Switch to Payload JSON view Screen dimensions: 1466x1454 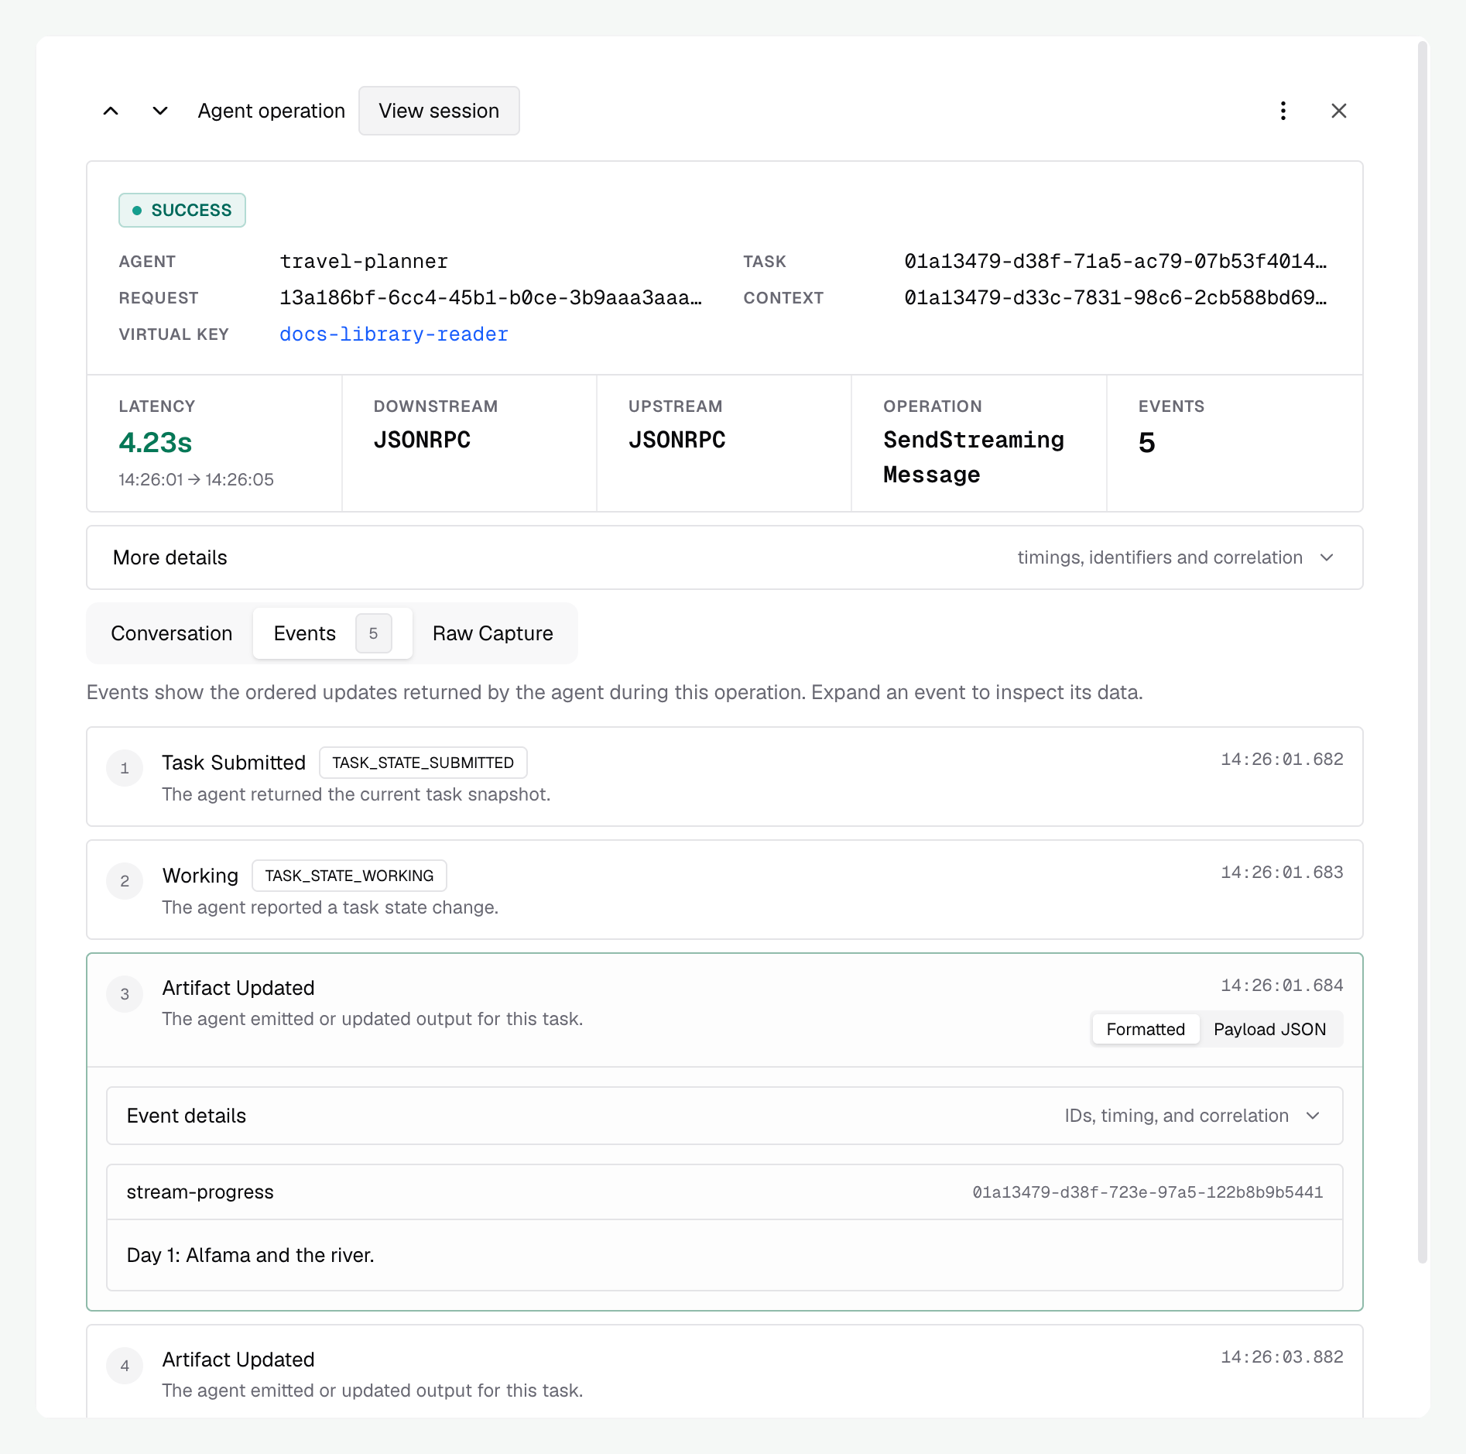1269,1029
